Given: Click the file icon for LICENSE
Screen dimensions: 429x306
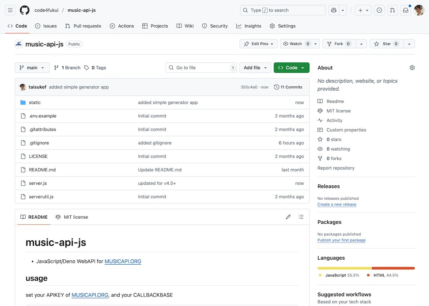Looking at the screenshot, I should [x=23, y=156].
